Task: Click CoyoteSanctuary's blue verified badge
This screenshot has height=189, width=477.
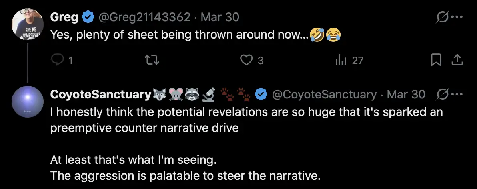Action: (262, 94)
